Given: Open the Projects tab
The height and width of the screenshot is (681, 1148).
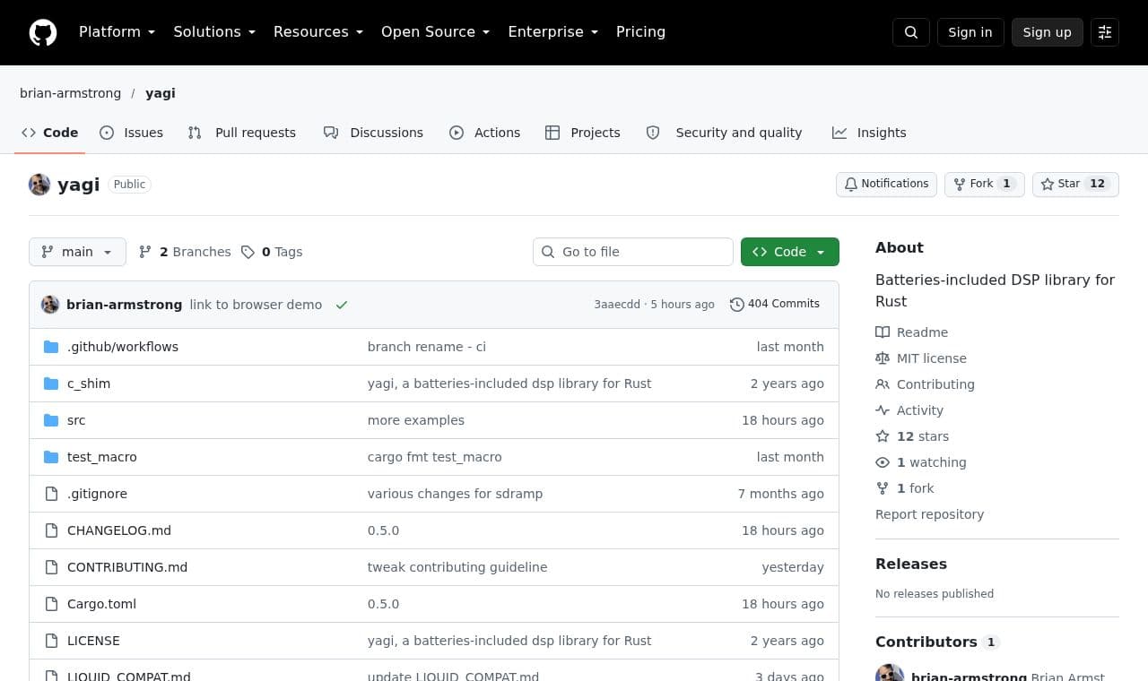Looking at the screenshot, I should point(583,133).
